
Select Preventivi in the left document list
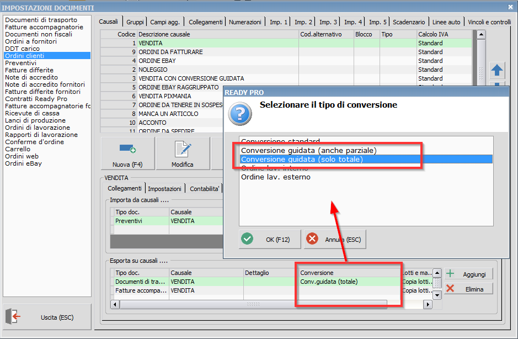click(47, 63)
